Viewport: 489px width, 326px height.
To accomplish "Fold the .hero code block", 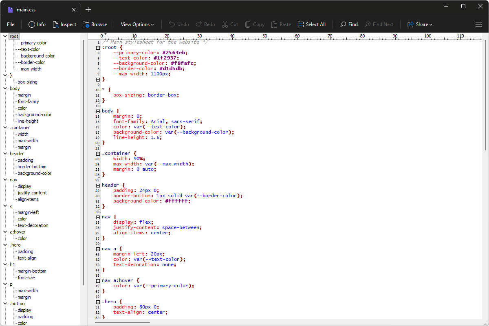I will pyautogui.click(x=98, y=302).
